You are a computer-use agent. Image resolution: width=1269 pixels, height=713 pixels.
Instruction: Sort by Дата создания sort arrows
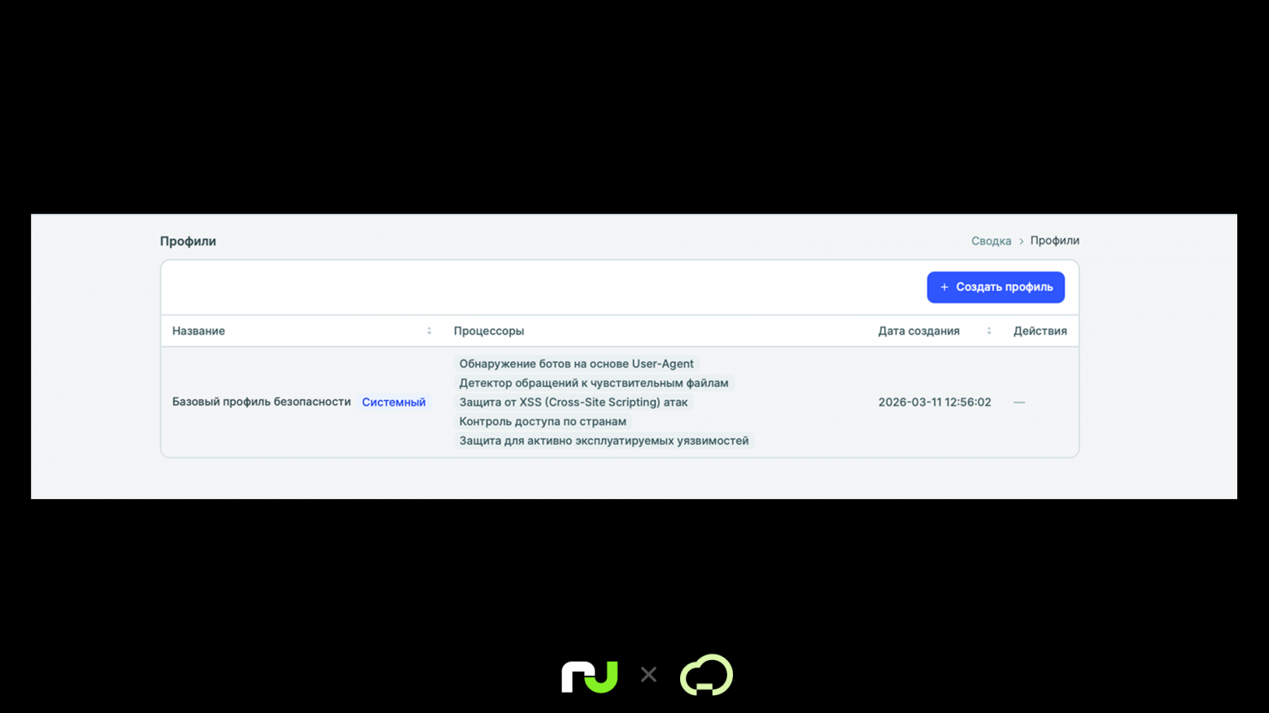tap(989, 331)
